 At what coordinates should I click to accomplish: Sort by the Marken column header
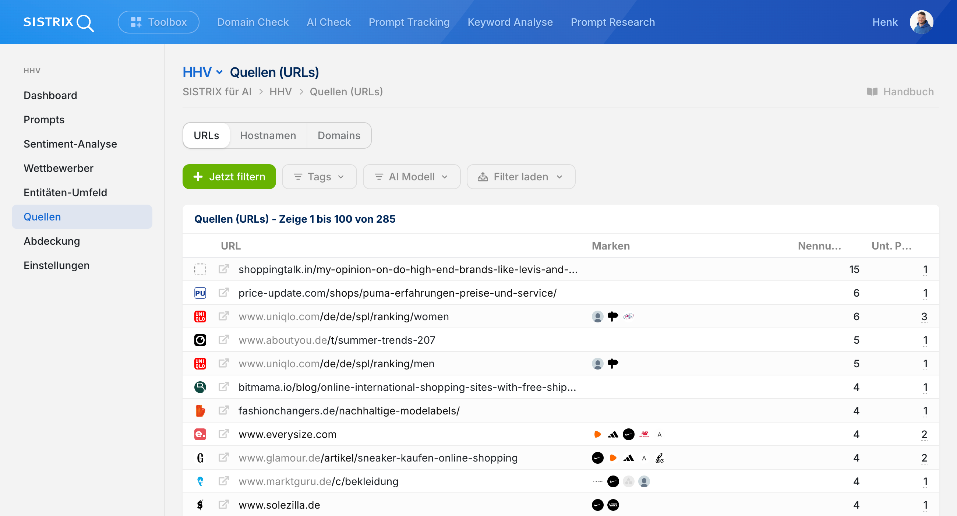[x=611, y=246]
